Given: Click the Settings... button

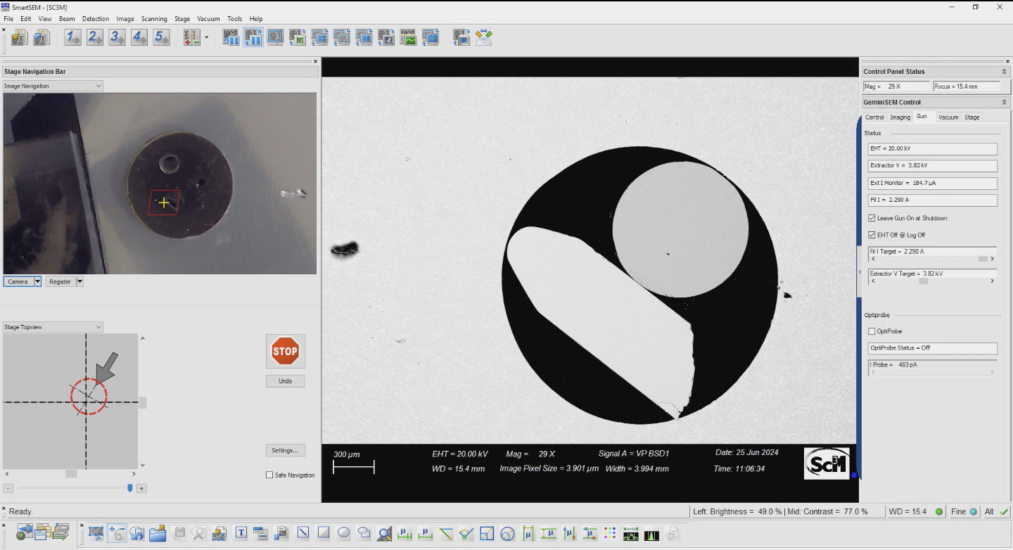Looking at the screenshot, I should 285,450.
